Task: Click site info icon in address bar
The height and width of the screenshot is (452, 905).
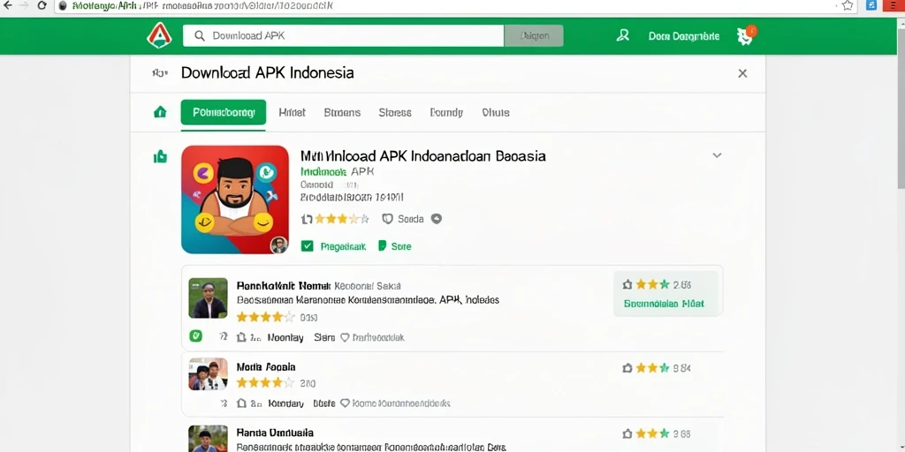Action: click(63, 6)
